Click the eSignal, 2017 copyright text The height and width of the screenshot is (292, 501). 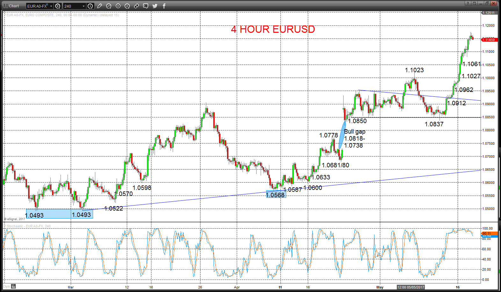click(x=15, y=219)
